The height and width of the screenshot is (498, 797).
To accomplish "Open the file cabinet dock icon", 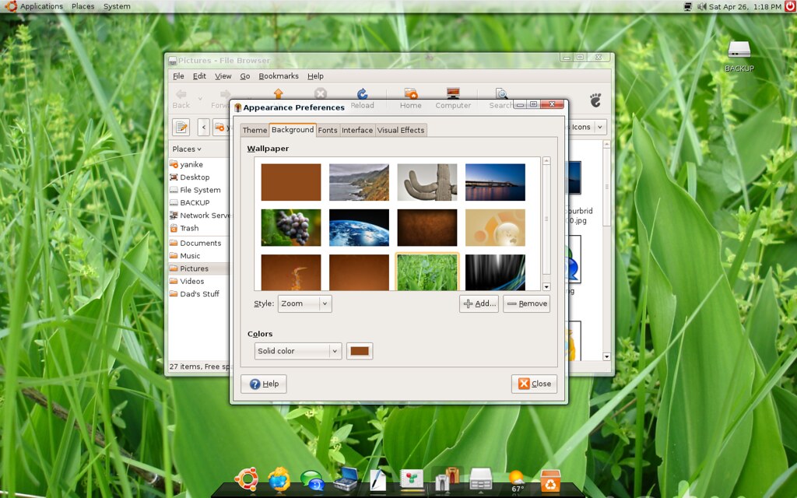I will (x=480, y=479).
